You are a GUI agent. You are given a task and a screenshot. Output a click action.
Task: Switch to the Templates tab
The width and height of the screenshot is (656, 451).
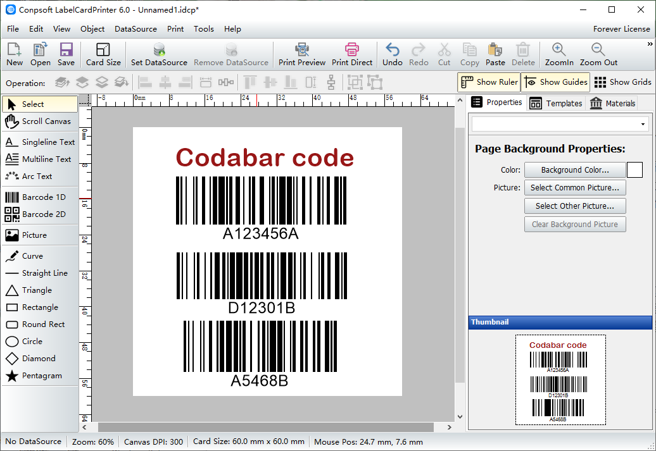pos(555,103)
